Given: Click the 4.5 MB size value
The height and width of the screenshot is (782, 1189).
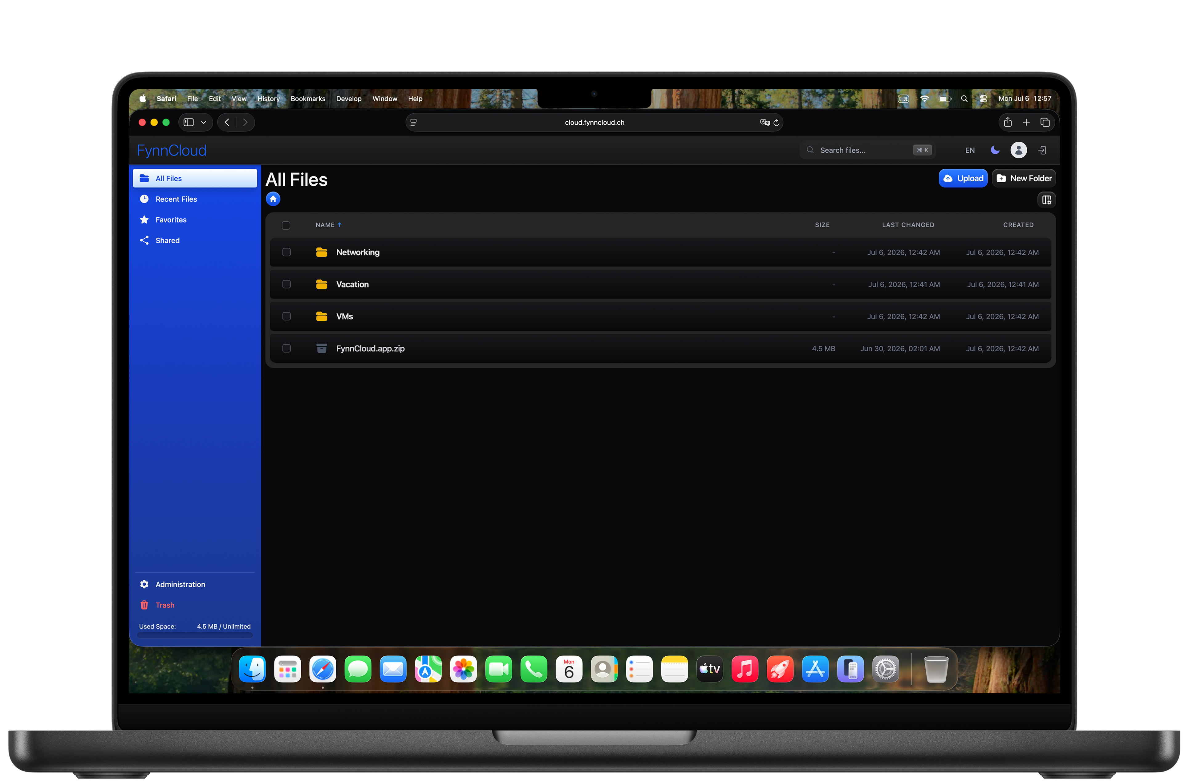Looking at the screenshot, I should (x=823, y=349).
